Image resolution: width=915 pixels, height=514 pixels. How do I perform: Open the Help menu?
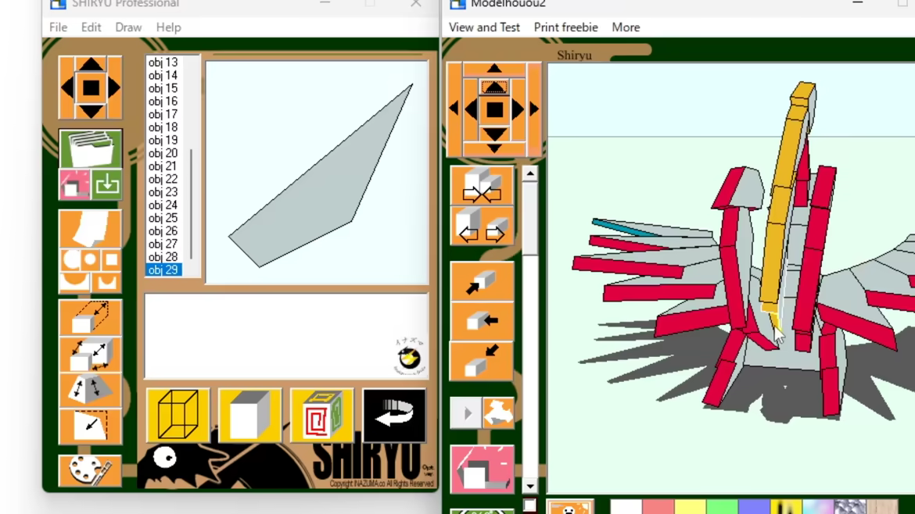coord(169,27)
